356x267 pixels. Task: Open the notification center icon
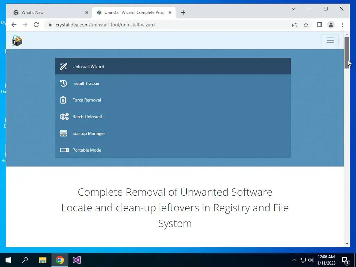[345, 260]
